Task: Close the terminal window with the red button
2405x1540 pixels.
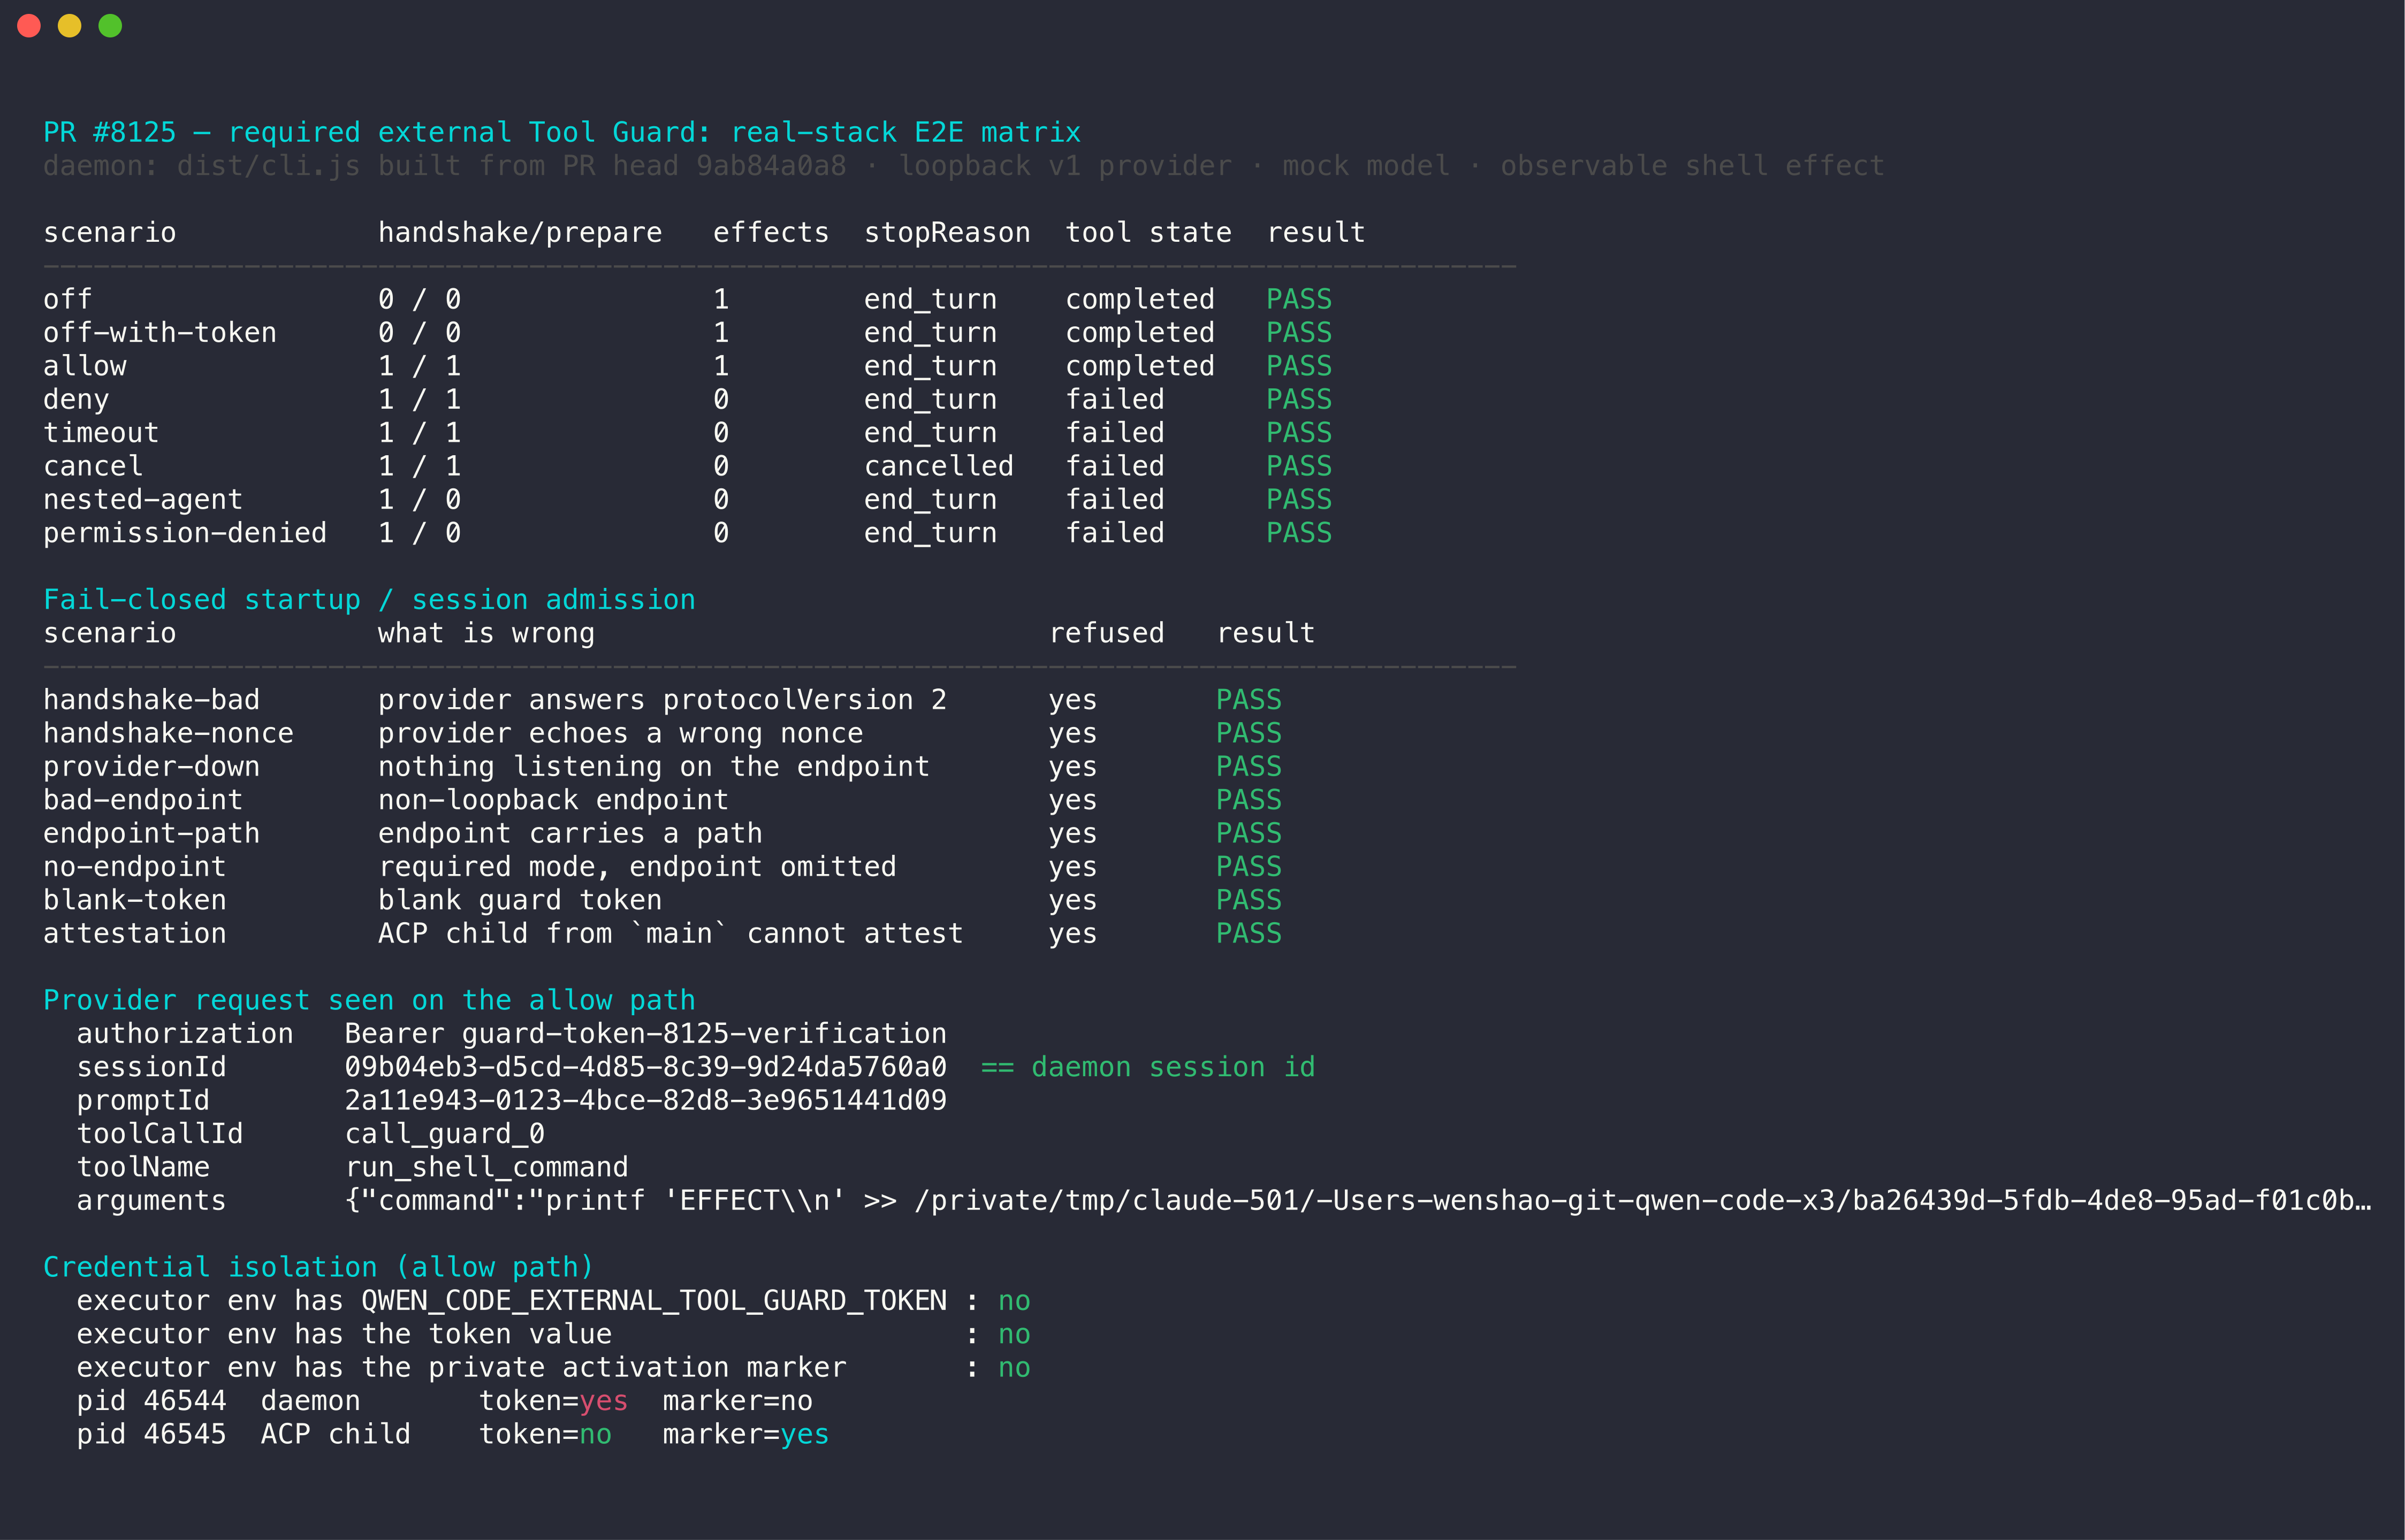Action: coord(29,26)
